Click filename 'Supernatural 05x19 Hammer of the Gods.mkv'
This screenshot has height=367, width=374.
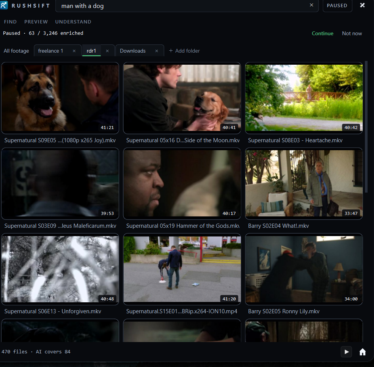183,226
